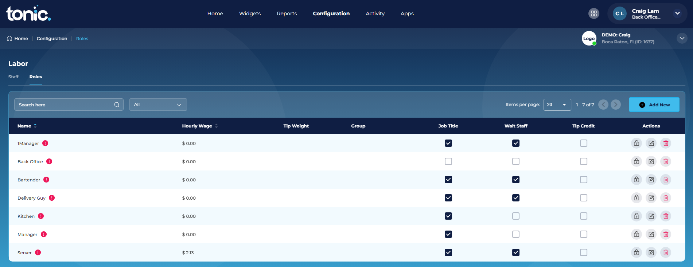
Task: Open permissions lock icon for Delivery Guy
Action: [x=636, y=198]
